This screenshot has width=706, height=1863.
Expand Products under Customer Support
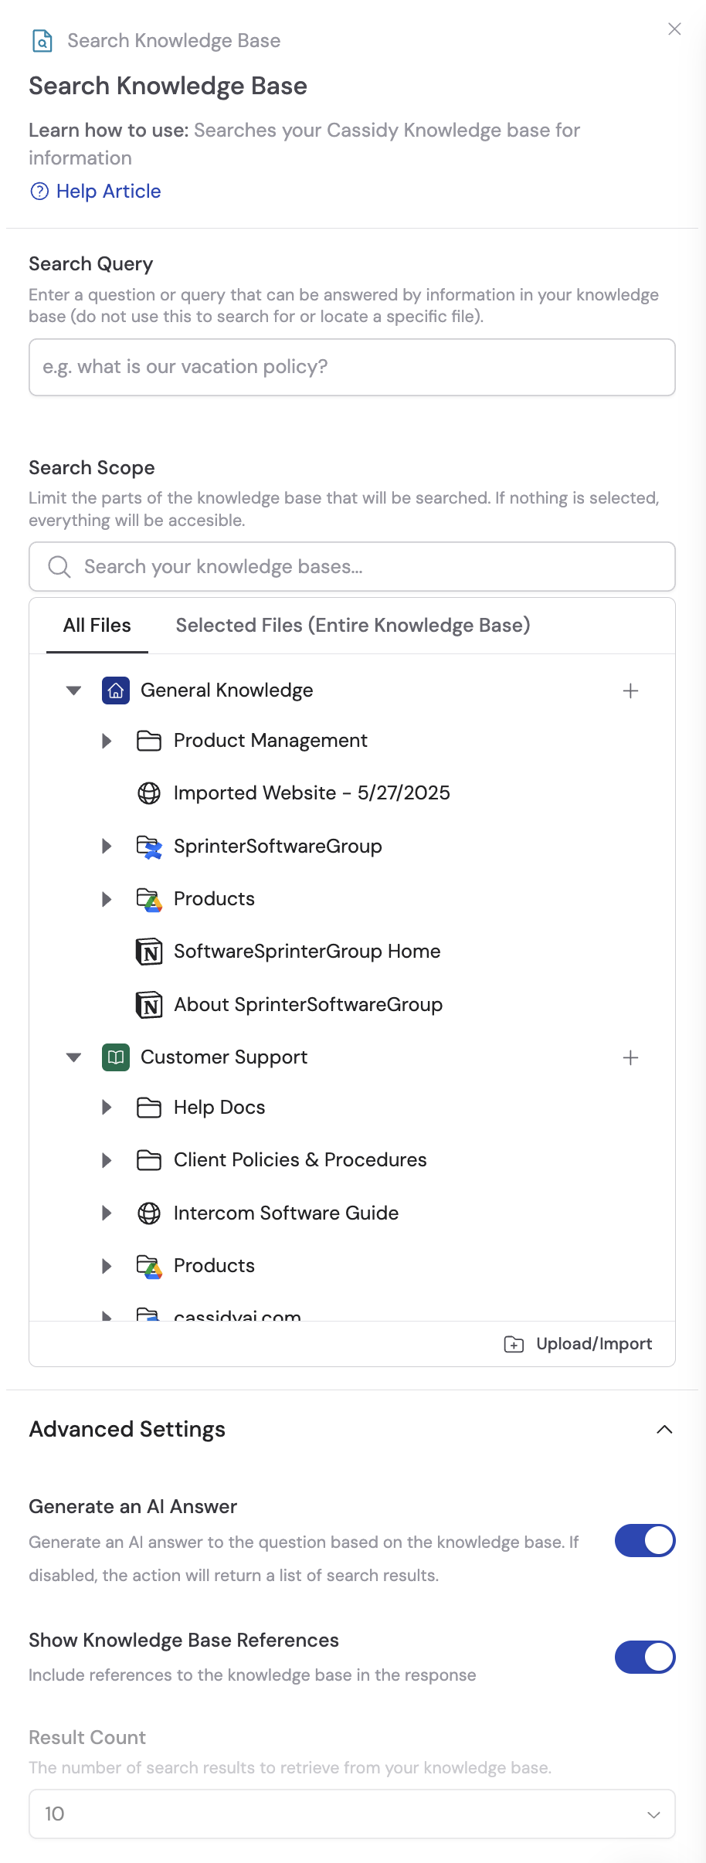coord(107,1266)
